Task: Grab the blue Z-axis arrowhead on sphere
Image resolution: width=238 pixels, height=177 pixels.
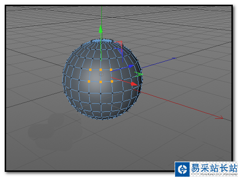Action: pos(131,66)
